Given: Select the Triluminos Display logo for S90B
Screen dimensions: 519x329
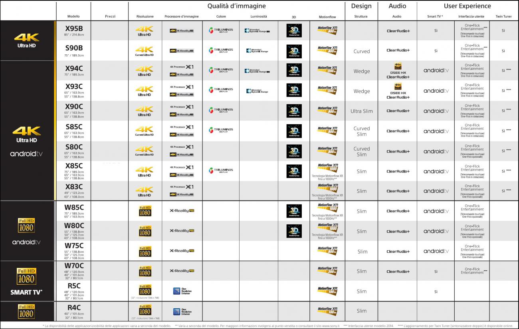Looking at the screenshot, I should click(221, 50).
